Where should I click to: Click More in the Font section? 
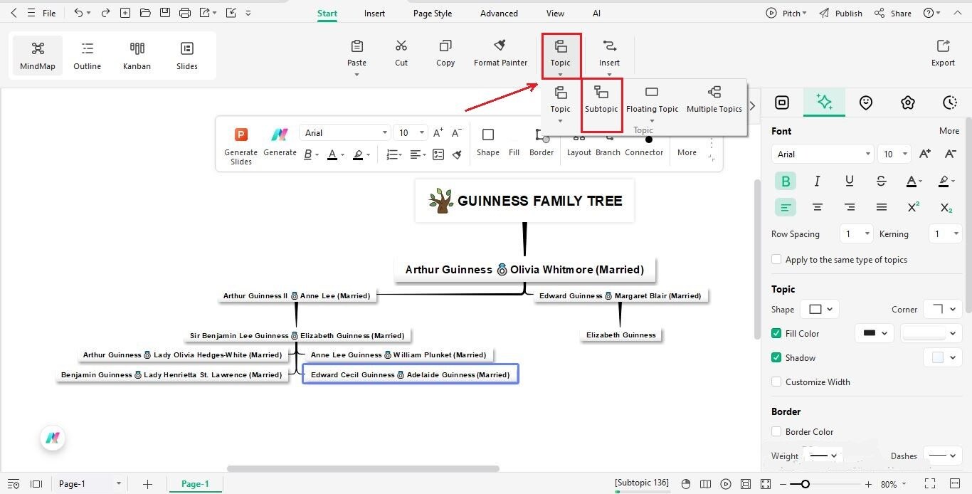pos(949,131)
